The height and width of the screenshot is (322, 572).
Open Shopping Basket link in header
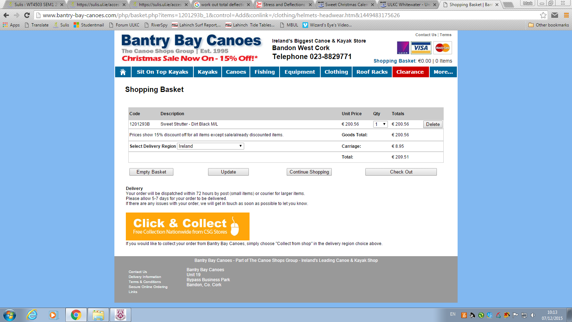tap(394, 61)
